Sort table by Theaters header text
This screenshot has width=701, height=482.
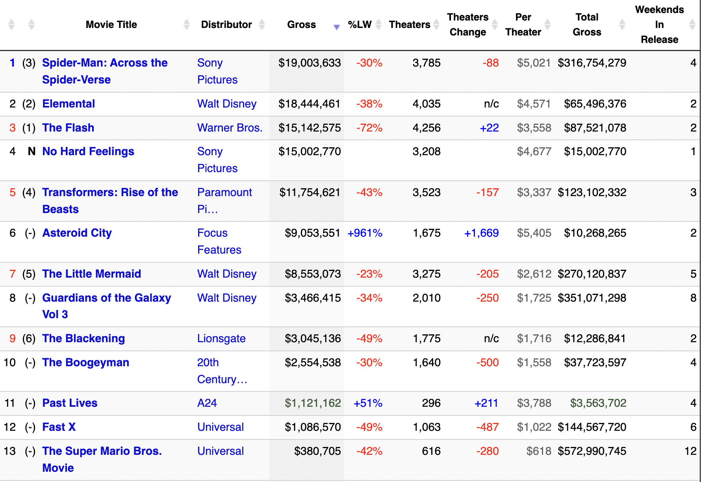pyautogui.click(x=410, y=24)
